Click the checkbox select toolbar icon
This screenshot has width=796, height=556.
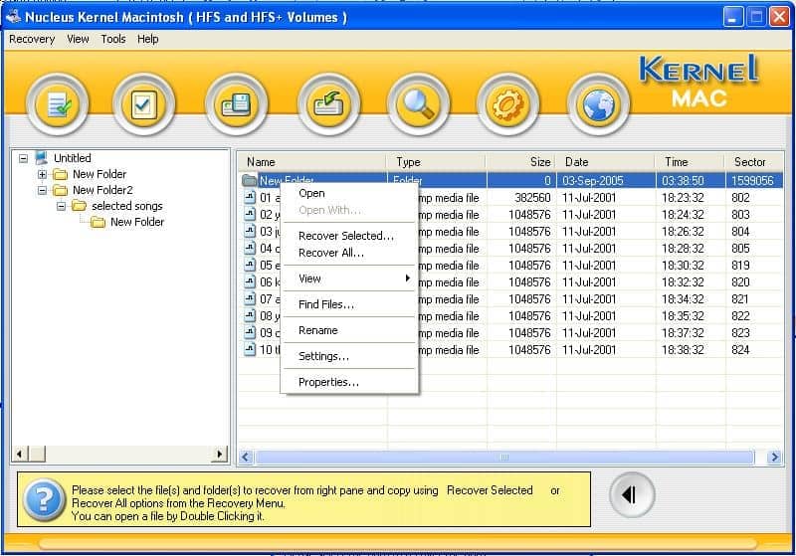pos(143,105)
